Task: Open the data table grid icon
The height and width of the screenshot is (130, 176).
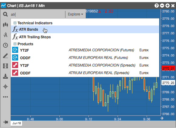Action: coord(5,66)
